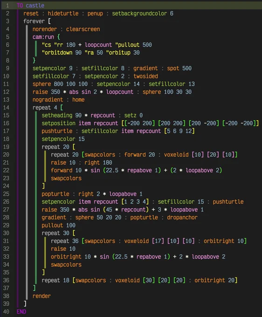Click gutter line number 33

(6, 257)
